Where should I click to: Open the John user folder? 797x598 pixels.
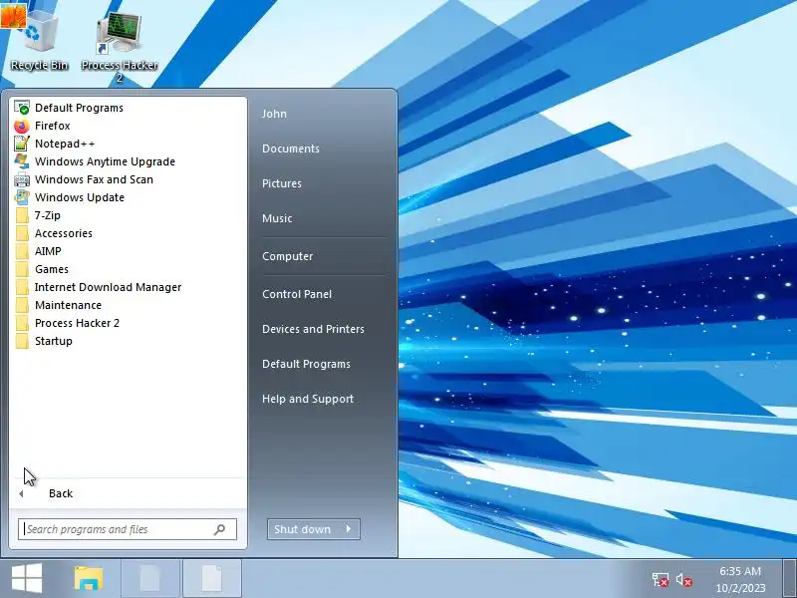point(275,114)
